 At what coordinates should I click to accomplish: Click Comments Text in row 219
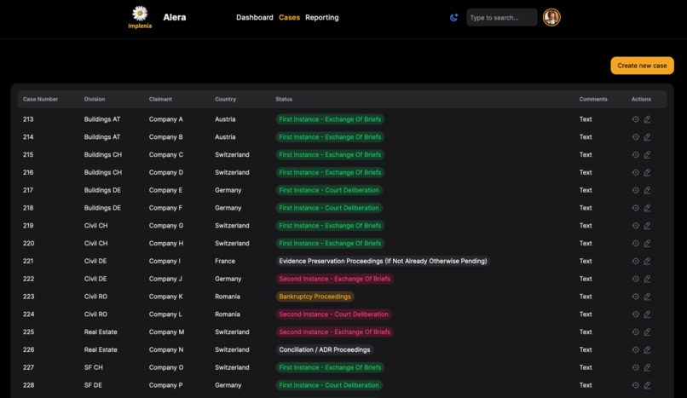pos(586,226)
